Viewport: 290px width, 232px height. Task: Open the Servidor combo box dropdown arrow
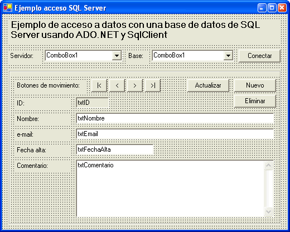click(x=117, y=56)
